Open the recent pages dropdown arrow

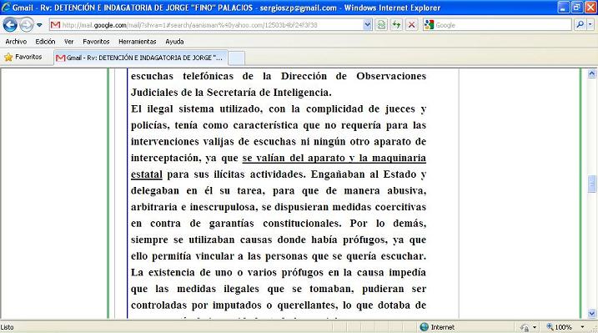39,25
